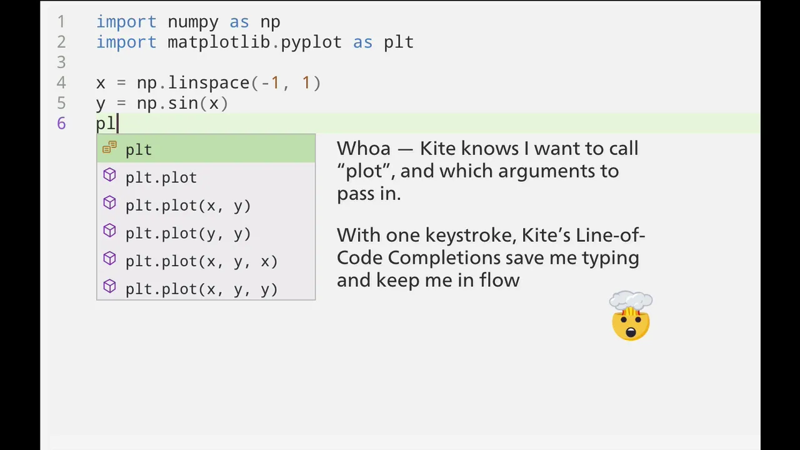Pick the "plt.plot(x, y)" completion
This screenshot has height=450, width=800.
206,205
